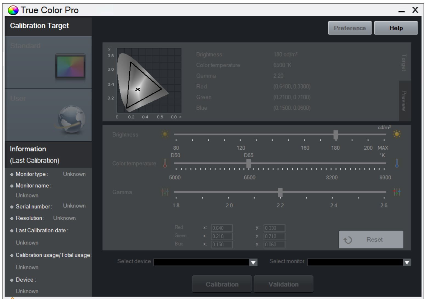
Task: Click the Red y coordinate field
Action: click(274, 228)
